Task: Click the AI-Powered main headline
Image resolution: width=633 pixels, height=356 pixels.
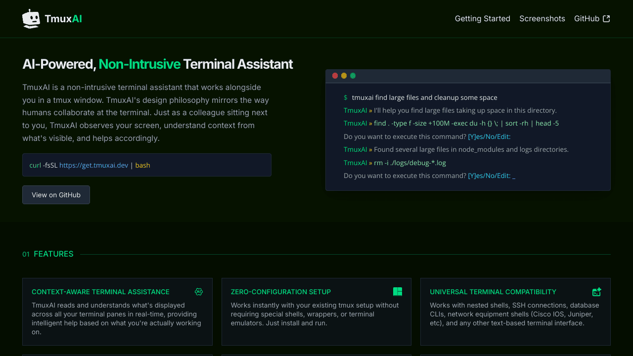Action: pyautogui.click(x=158, y=64)
